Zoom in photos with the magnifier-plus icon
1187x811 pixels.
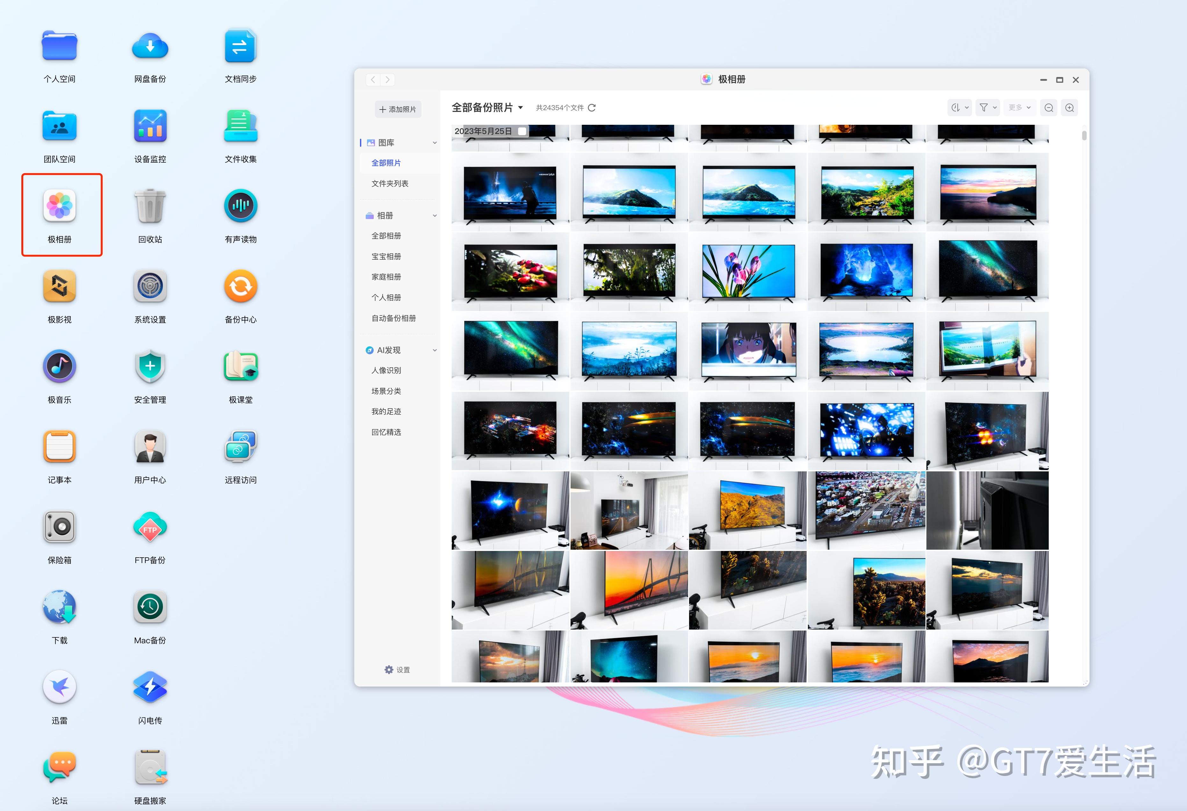(x=1069, y=107)
